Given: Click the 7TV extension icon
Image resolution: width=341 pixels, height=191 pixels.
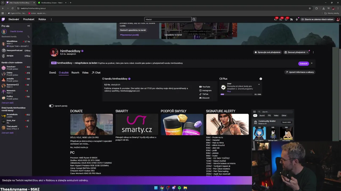Looking at the screenshot, I should pos(291,19).
